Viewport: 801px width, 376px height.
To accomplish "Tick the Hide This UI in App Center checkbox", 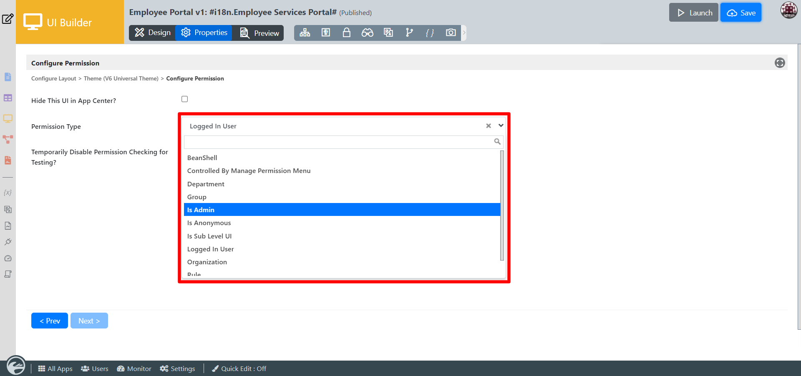I will point(184,99).
